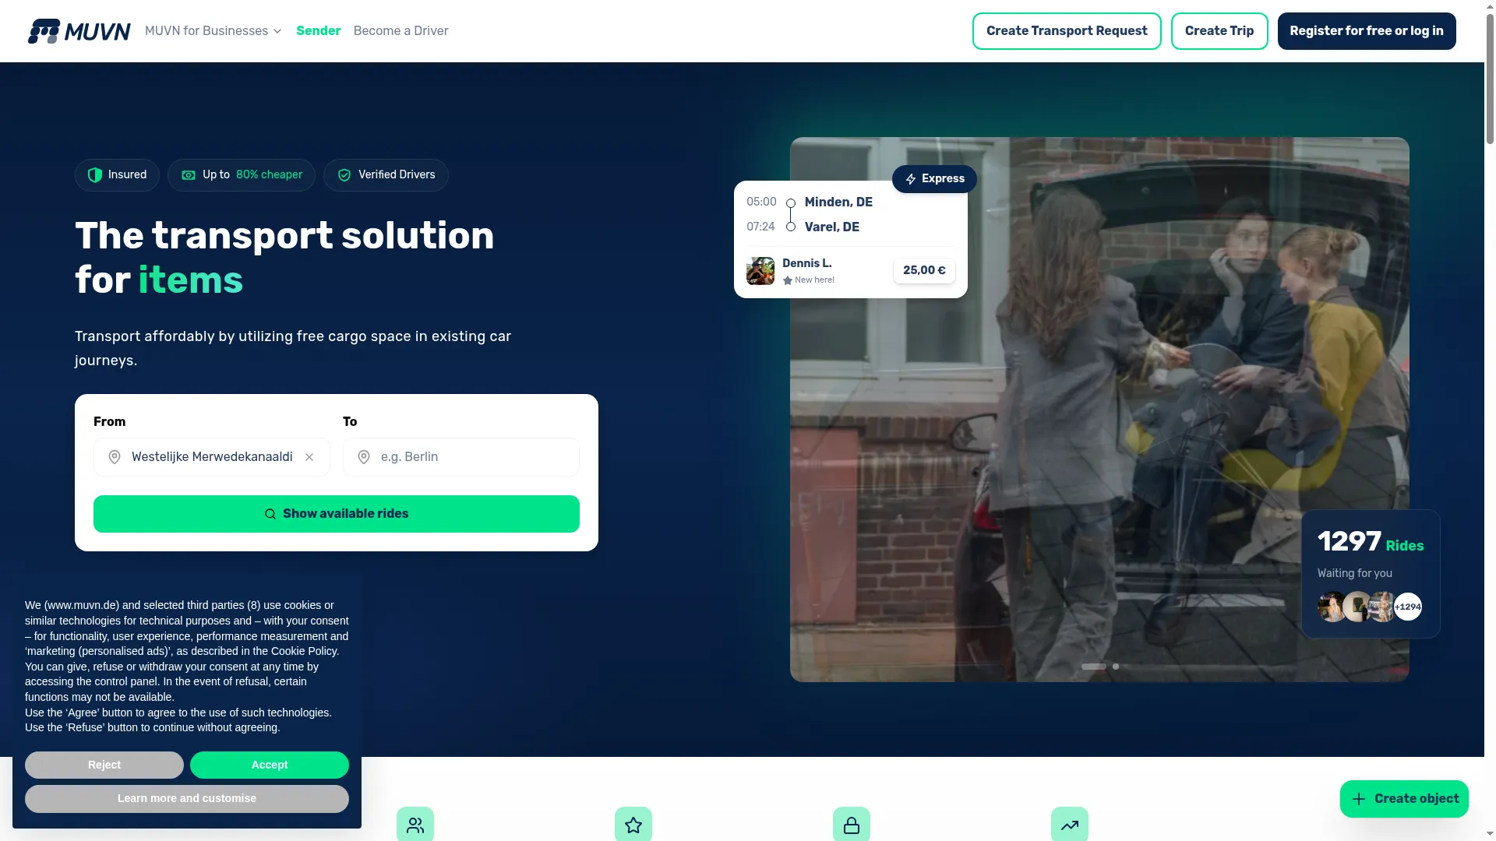
Task: Open the Sender tab
Action: coord(319,31)
